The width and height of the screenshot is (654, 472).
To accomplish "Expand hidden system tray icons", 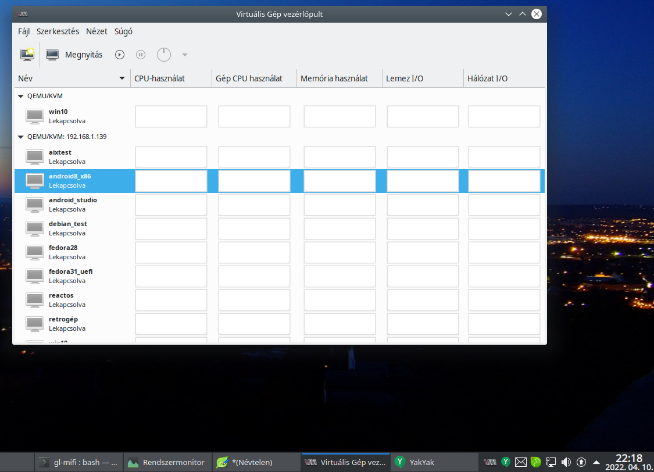I will pos(596,462).
